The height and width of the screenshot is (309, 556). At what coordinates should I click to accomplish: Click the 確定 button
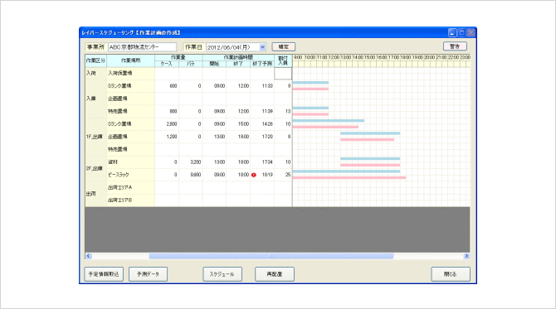pos(283,46)
